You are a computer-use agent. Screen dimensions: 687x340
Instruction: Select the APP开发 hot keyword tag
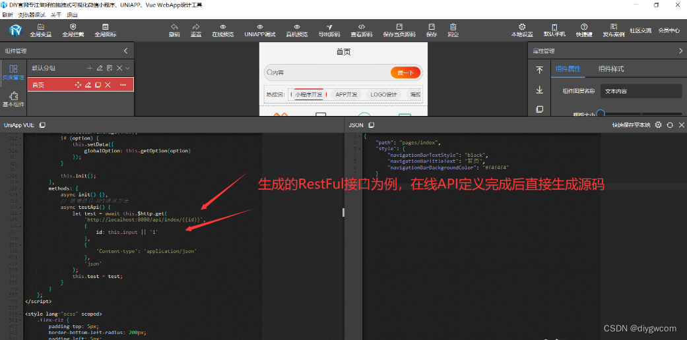(x=346, y=94)
